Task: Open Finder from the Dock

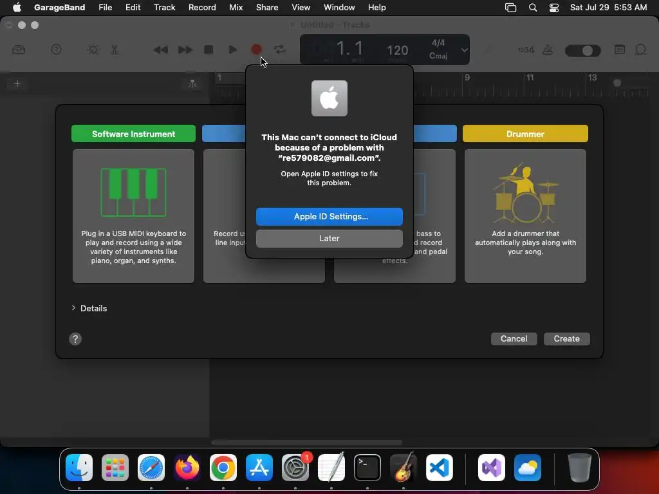Action: click(79, 468)
